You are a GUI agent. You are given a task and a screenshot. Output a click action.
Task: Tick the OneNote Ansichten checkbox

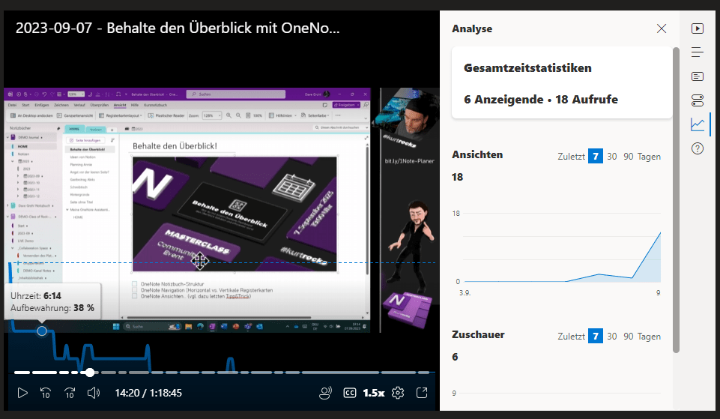pos(135,296)
